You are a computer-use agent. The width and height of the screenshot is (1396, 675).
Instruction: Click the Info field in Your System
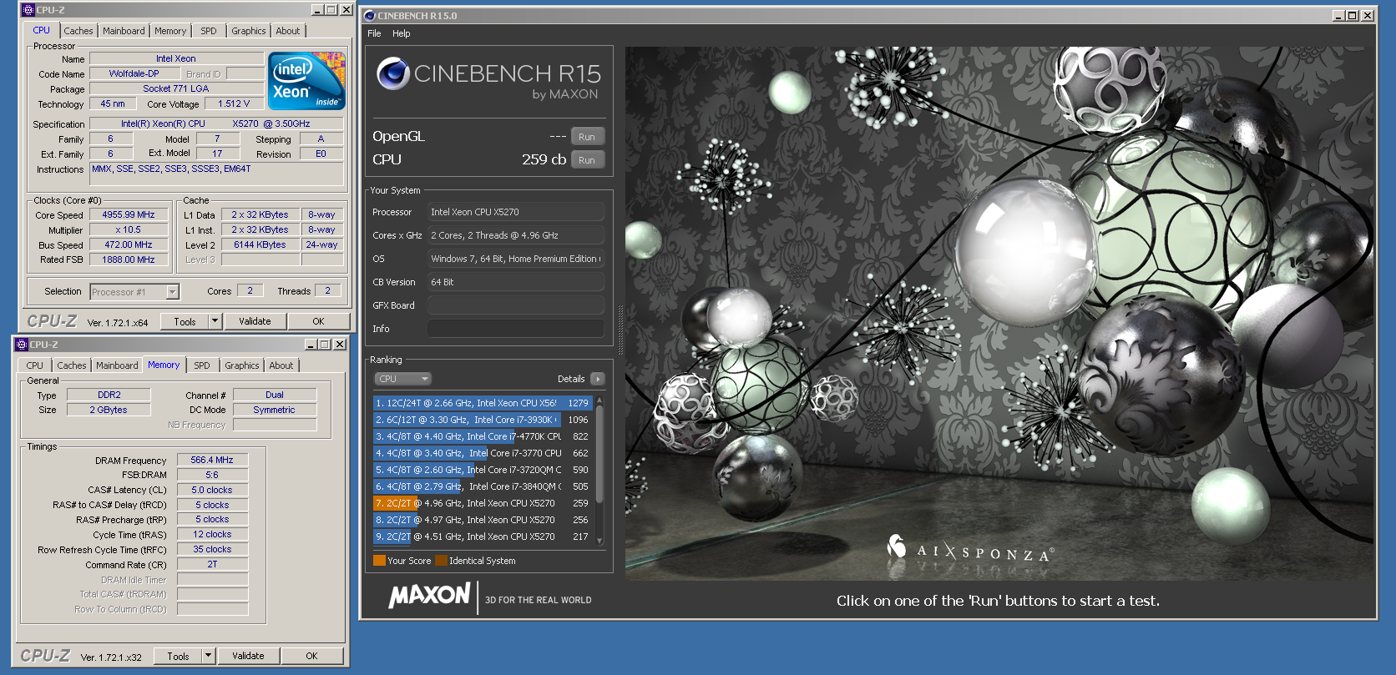click(515, 329)
